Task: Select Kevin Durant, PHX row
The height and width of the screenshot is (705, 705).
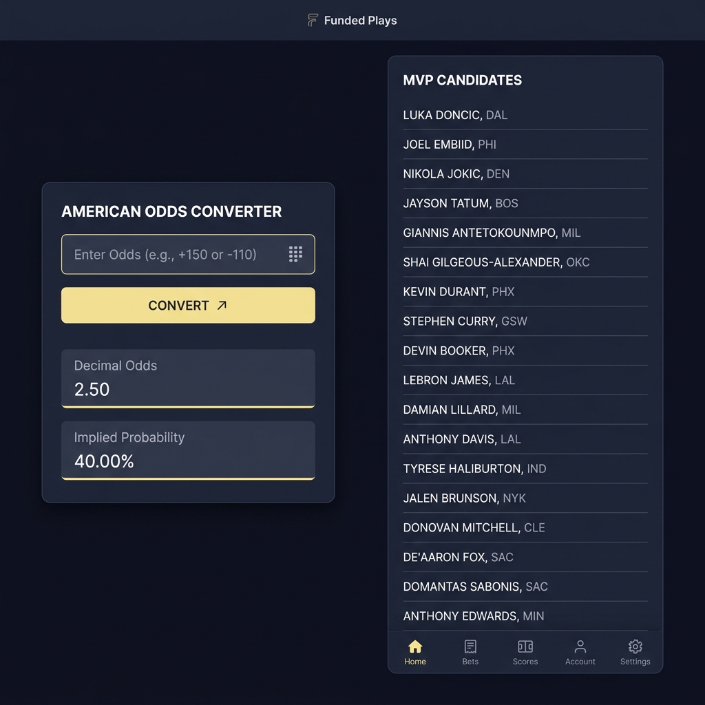Action: (x=525, y=292)
